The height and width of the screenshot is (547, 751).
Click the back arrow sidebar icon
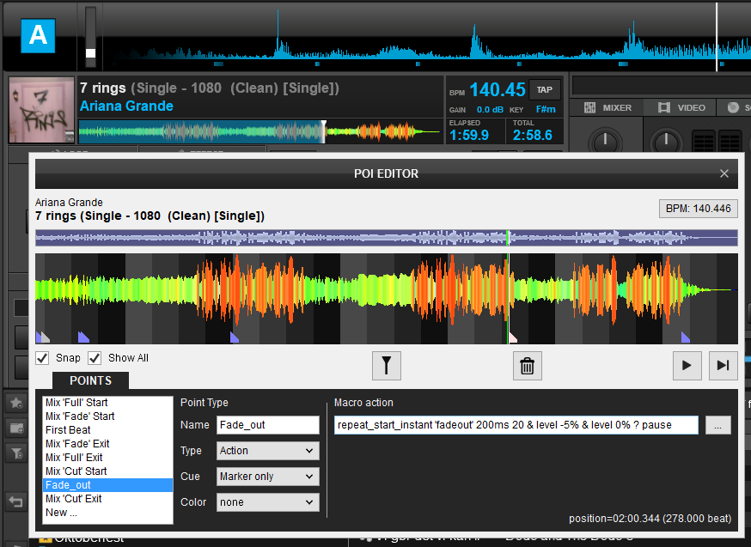tap(15, 502)
